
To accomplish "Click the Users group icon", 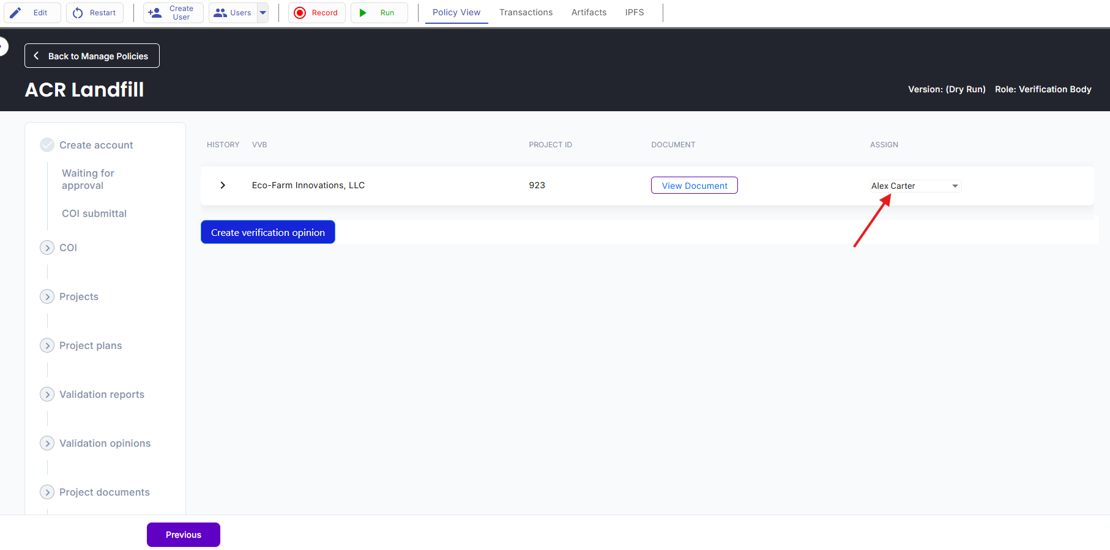I will point(220,13).
